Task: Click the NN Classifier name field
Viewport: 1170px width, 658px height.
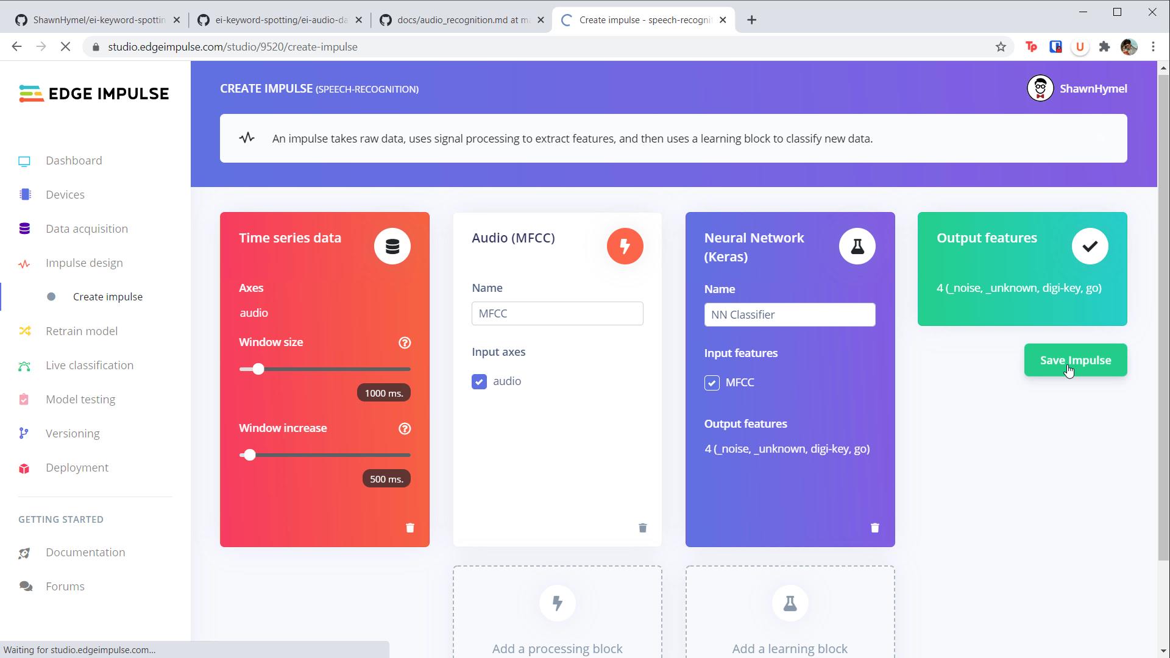Action: [x=790, y=315]
